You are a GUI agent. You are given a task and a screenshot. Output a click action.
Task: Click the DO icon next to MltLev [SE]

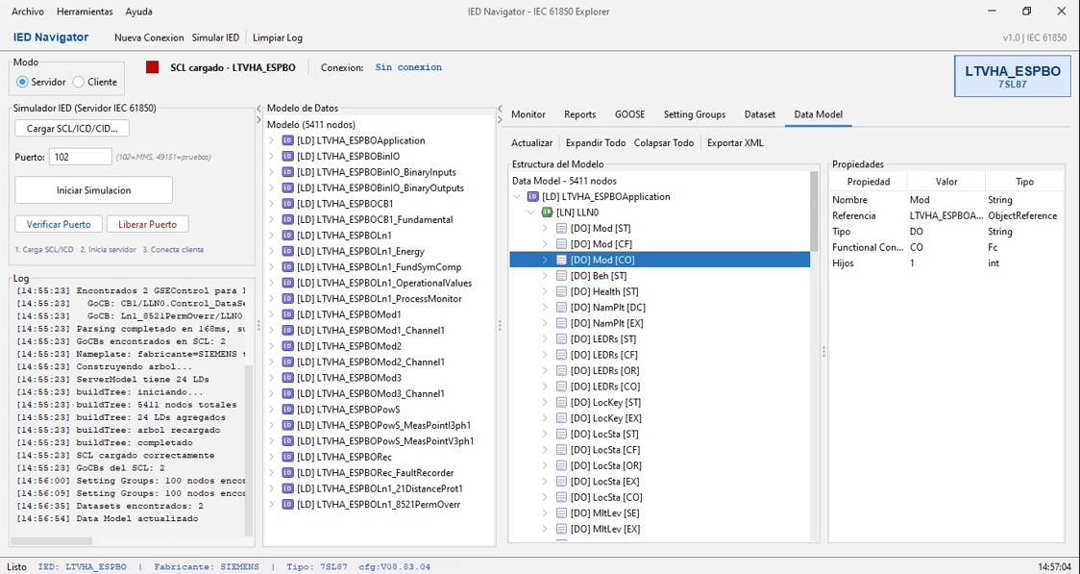561,513
